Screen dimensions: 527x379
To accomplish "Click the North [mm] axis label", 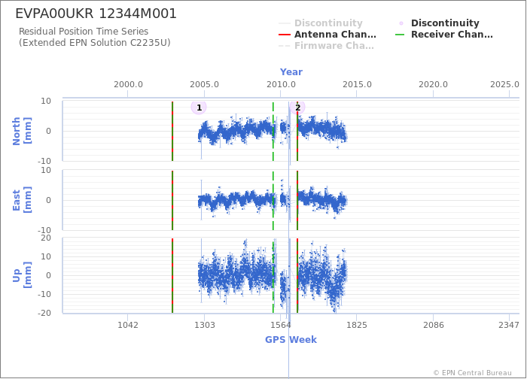I will pos(22,131).
